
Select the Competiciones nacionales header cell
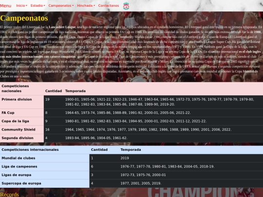pos(22,89)
